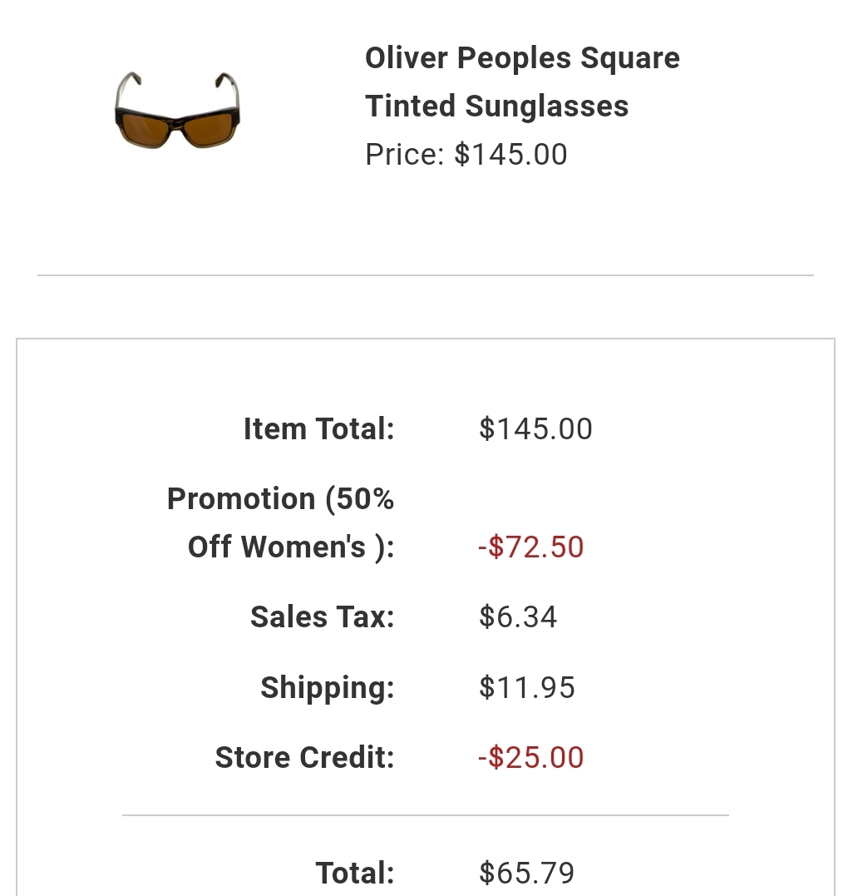Click the Item Total label

pyautogui.click(x=318, y=428)
